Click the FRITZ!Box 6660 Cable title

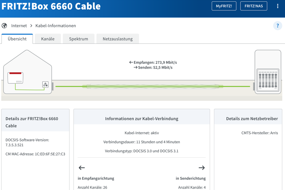pos(51,6)
